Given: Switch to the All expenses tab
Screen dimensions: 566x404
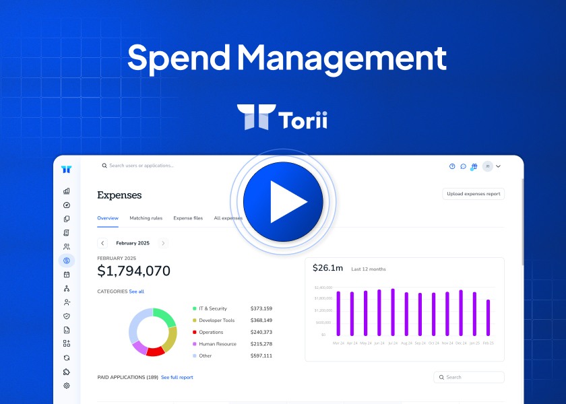Looking at the screenshot, I should coord(228,218).
